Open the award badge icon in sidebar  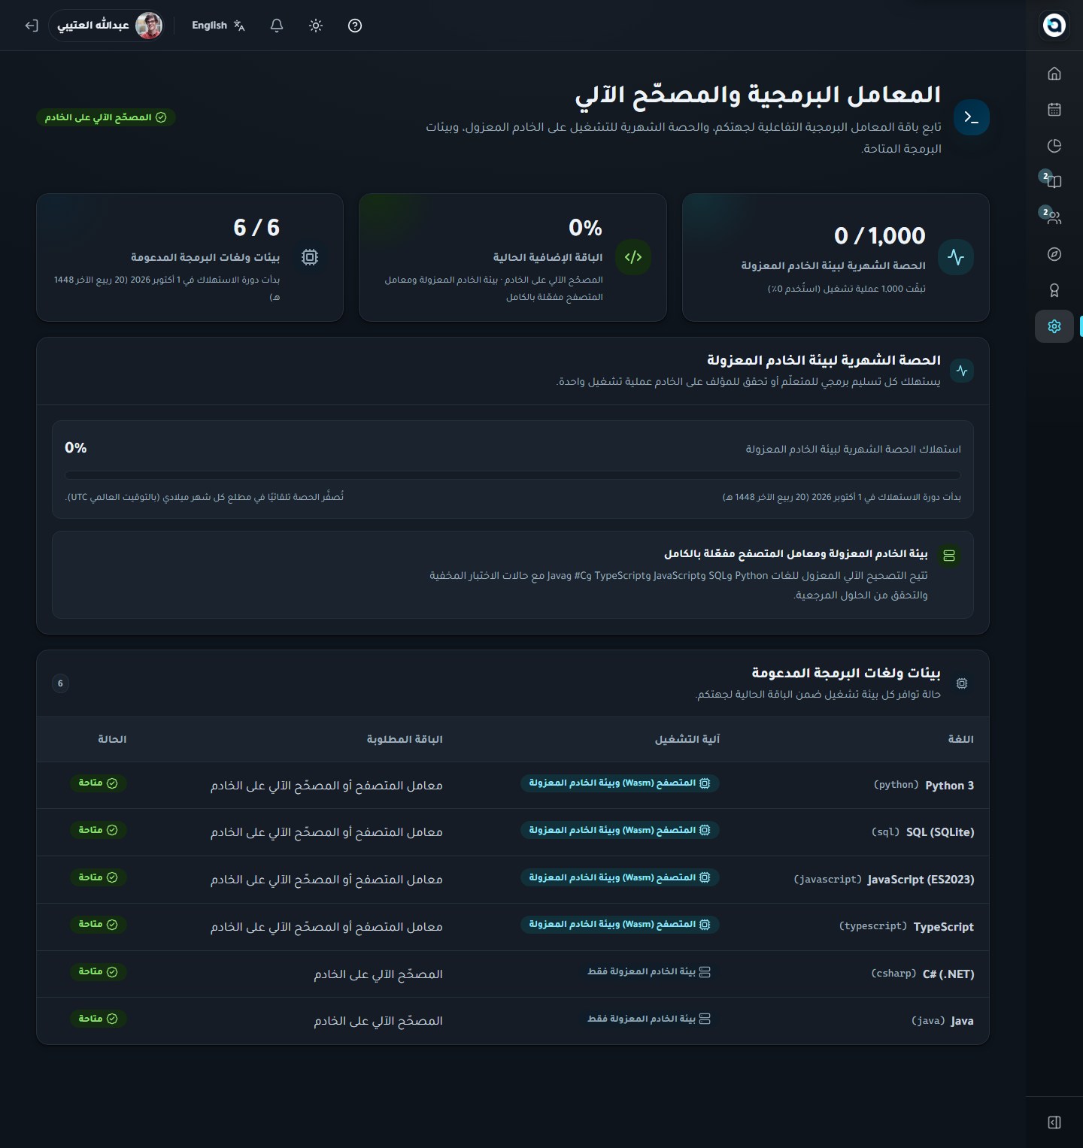click(1054, 290)
